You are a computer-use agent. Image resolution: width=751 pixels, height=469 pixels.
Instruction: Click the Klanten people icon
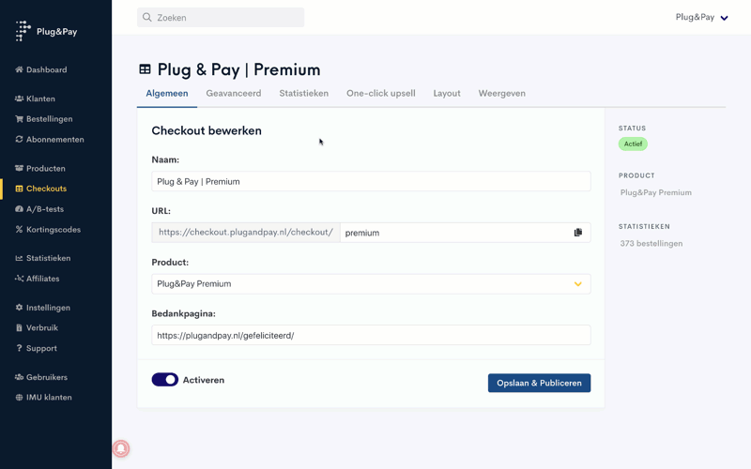click(19, 98)
